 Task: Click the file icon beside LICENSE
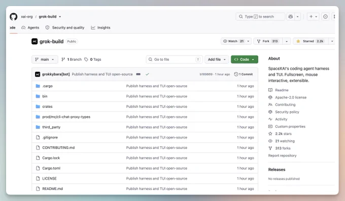coord(38,179)
